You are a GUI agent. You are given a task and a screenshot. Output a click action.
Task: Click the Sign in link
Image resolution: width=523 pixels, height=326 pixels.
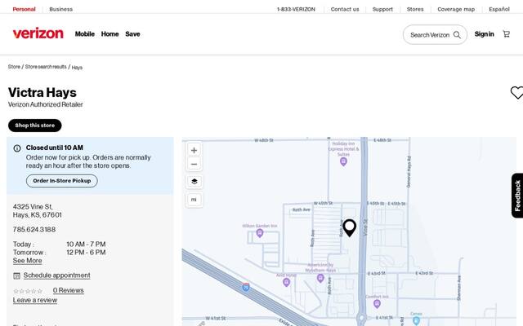click(484, 34)
